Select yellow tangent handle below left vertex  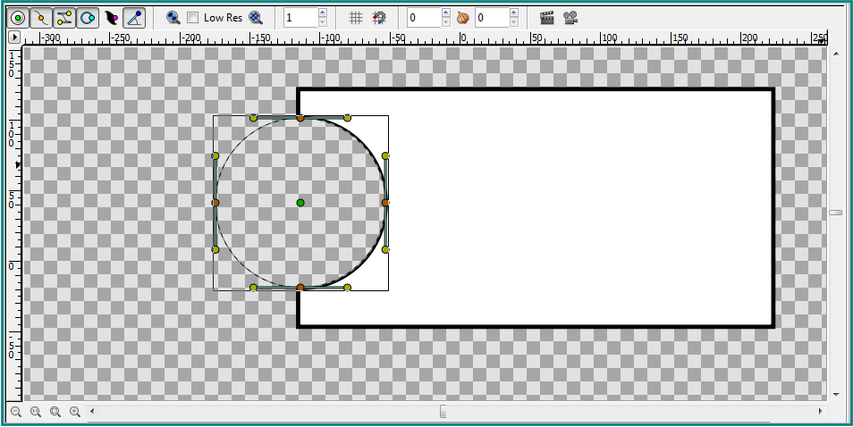(215, 249)
